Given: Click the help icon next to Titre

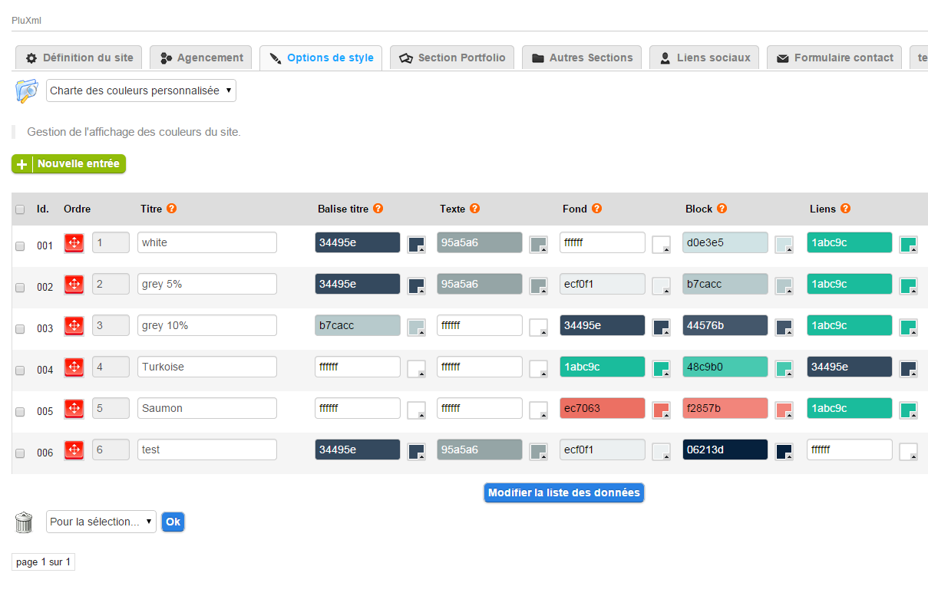Looking at the screenshot, I should tap(172, 209).
